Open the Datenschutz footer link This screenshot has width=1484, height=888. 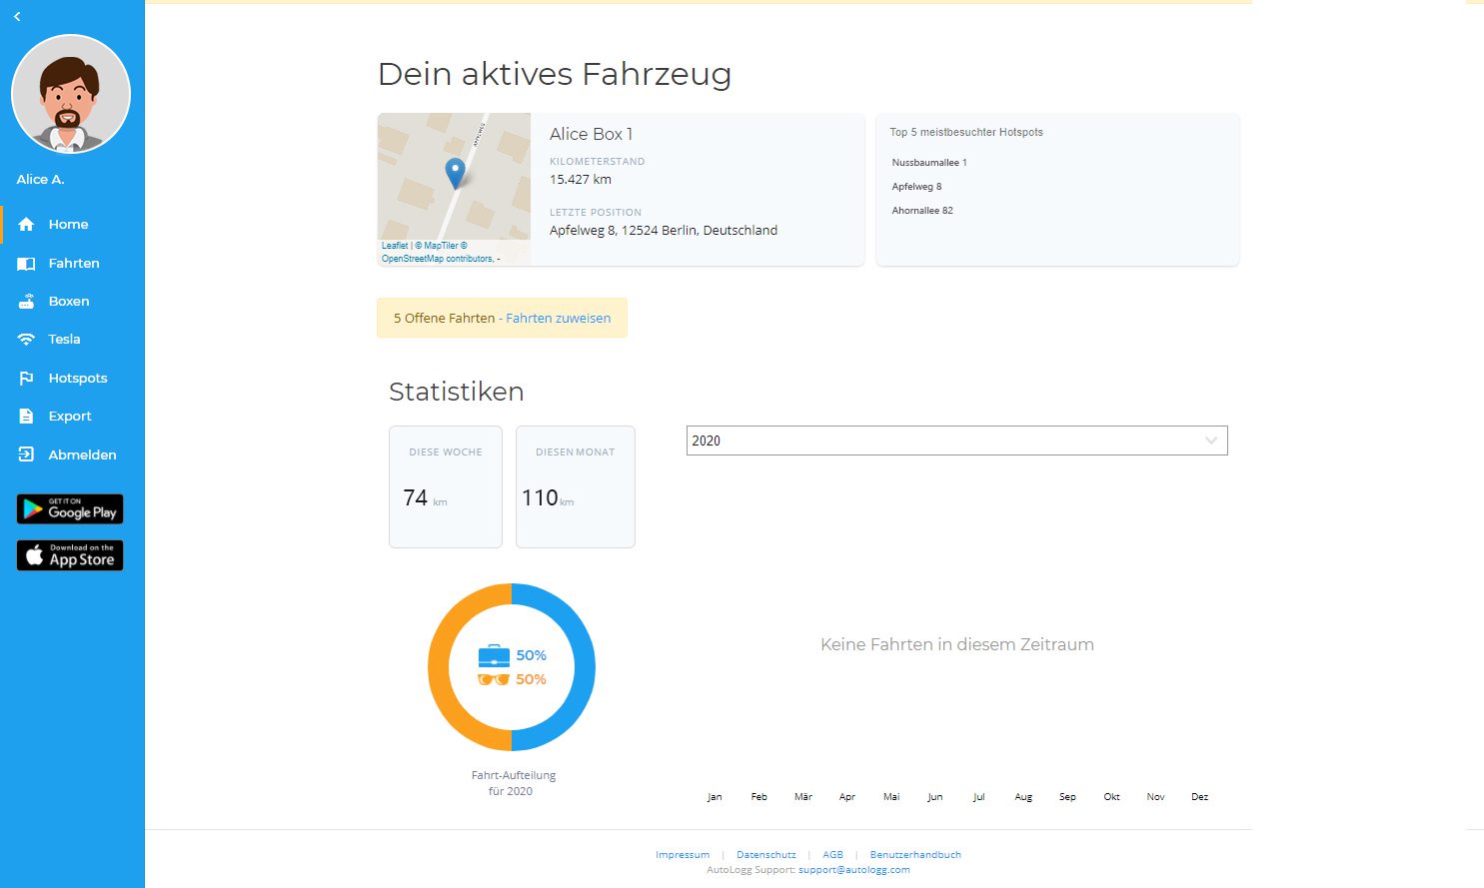coord(766,855)
